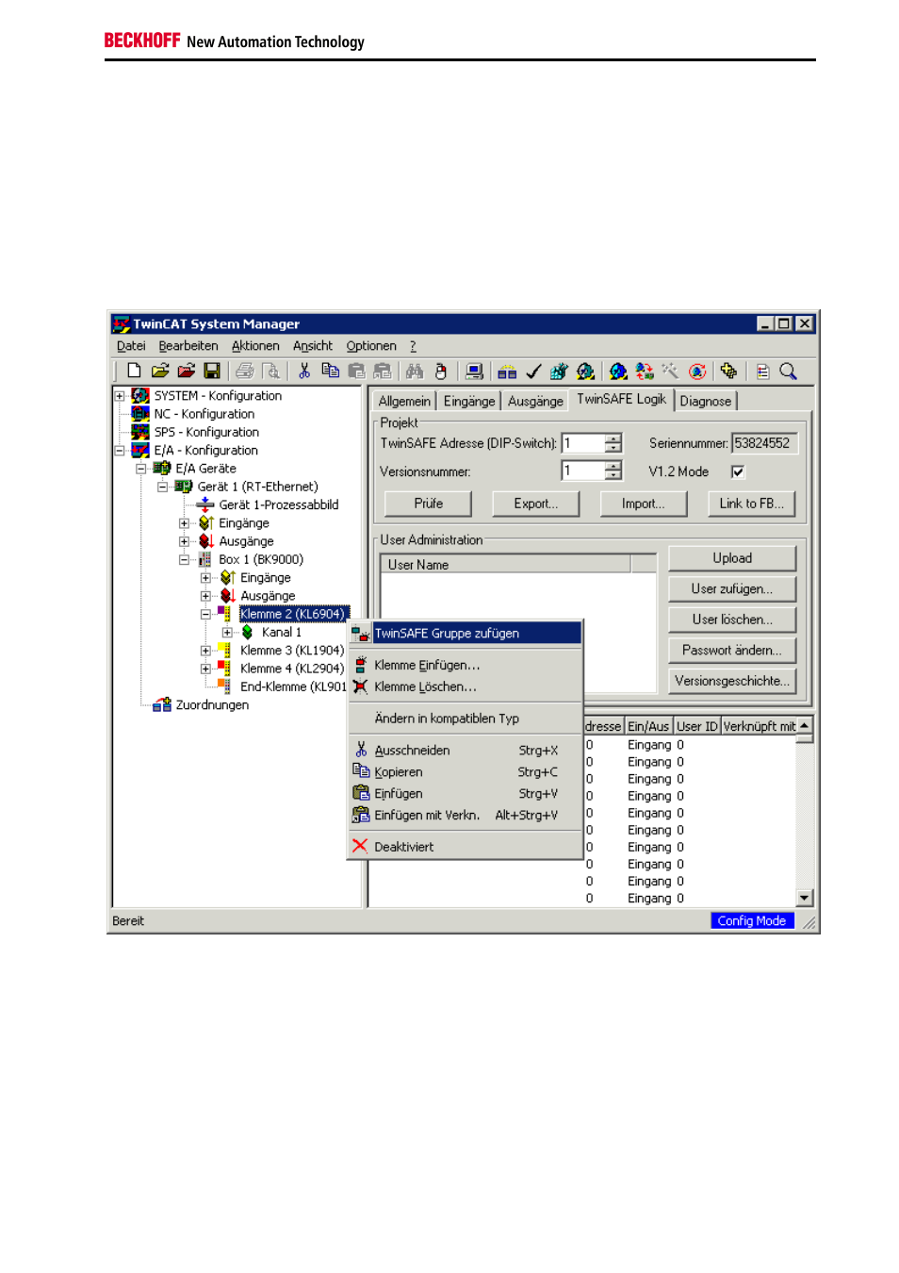Click the SPS - Konfiguration tree icon
The height and width of the screenshot is (1273, 899).
click(140, 431)
